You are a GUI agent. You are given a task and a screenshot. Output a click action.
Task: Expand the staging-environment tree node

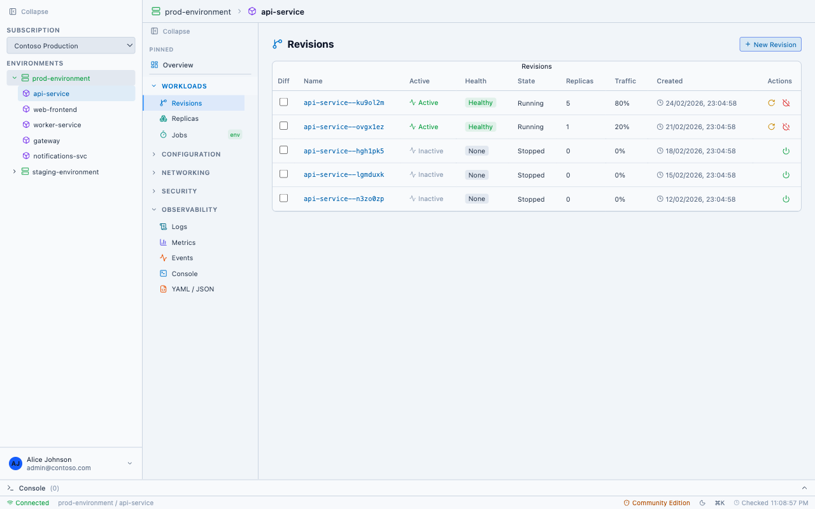click(14, 172)
